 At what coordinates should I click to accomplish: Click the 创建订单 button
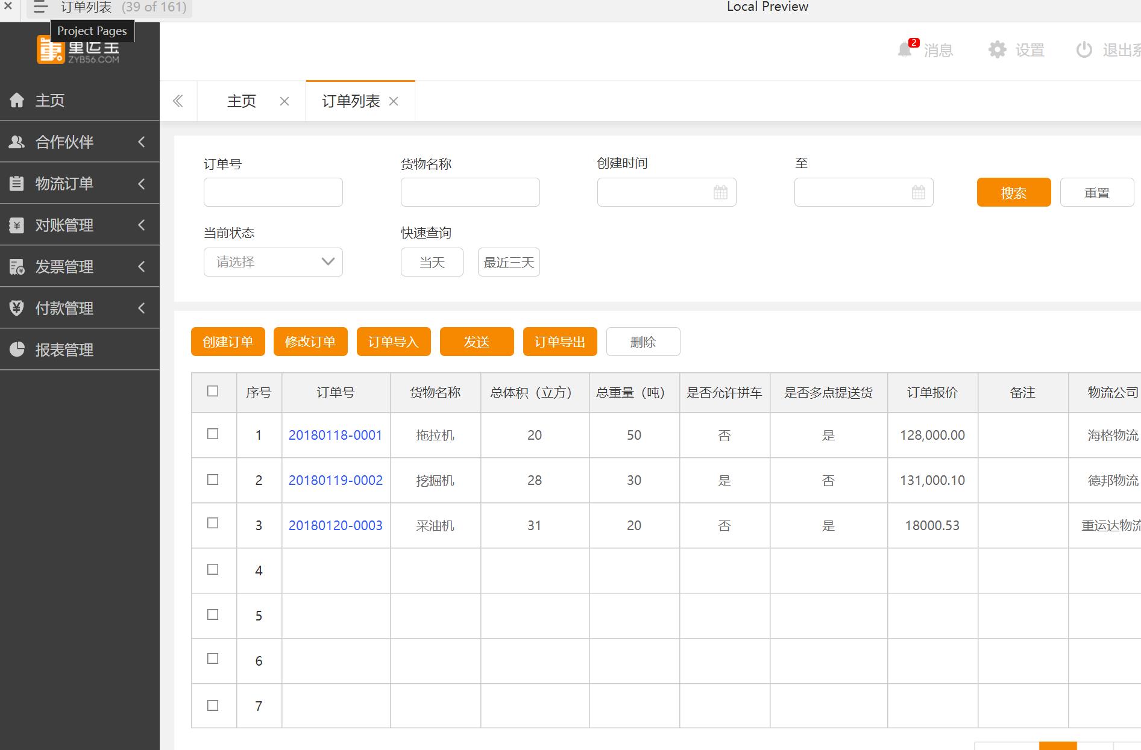click(228, 342)
